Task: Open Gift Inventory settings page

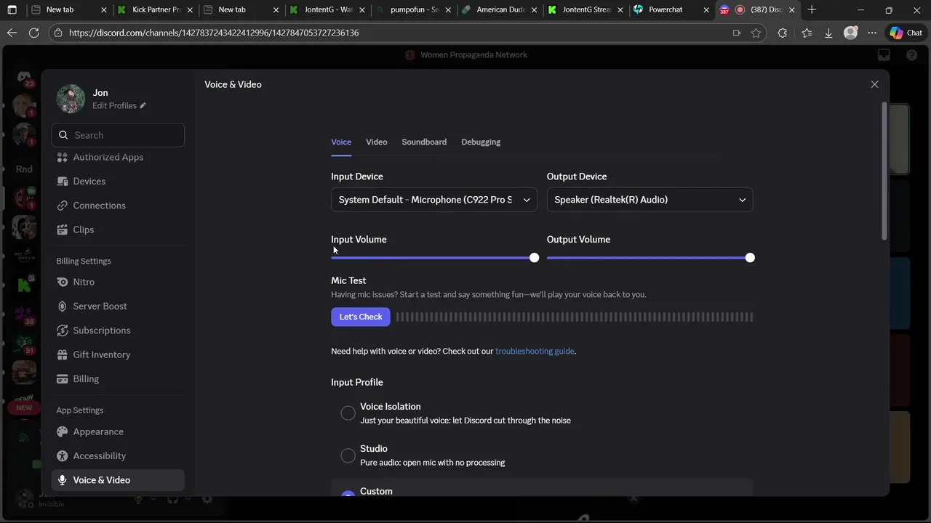Action: coord(118,354)
